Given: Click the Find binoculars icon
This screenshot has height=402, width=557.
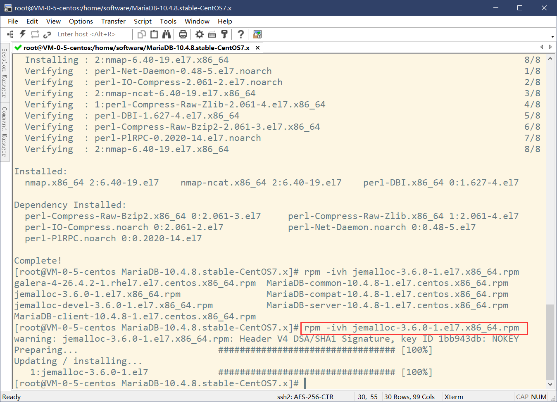Looking at the screenshot, I should click(167, 34).
